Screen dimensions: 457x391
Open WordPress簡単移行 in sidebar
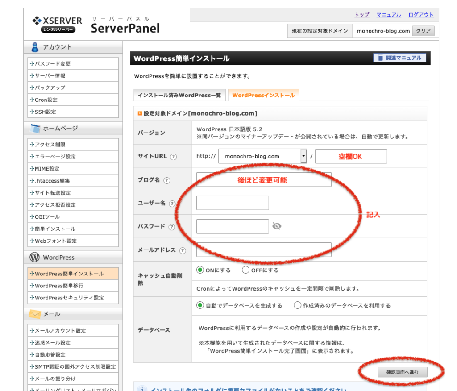(73, 286)
